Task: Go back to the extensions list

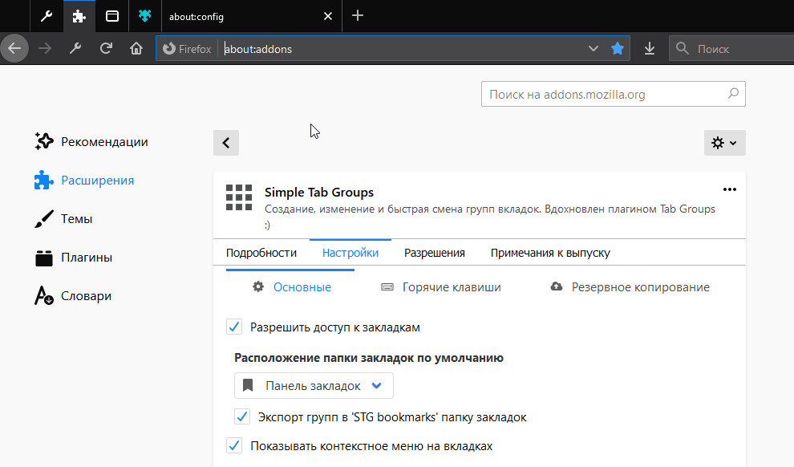Action: 226,143
